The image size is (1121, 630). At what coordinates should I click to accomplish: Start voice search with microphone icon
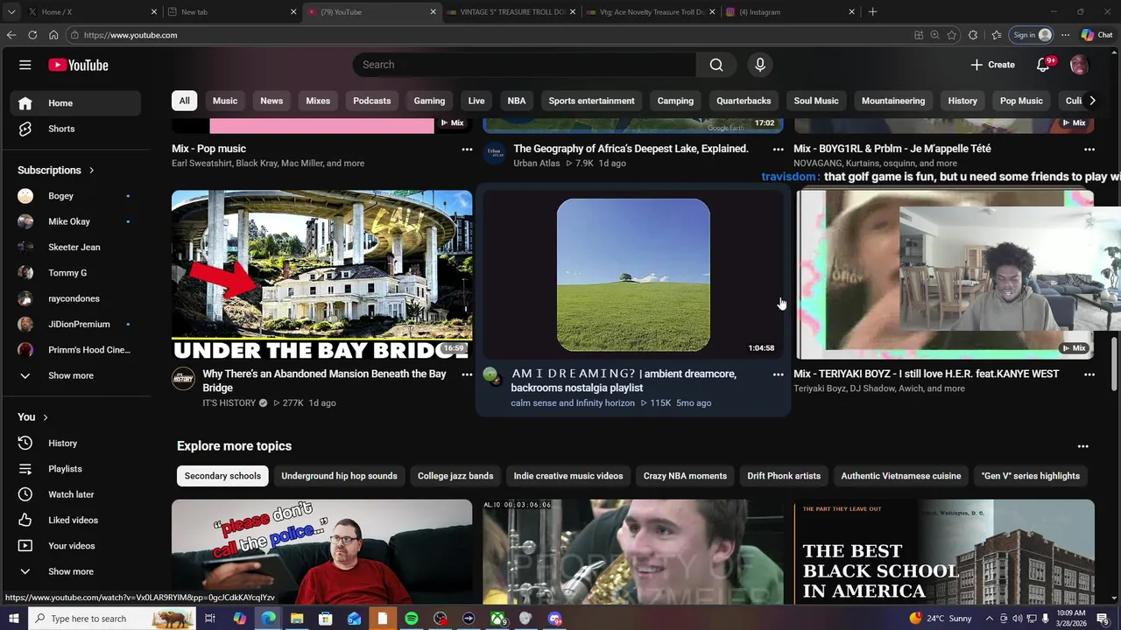pos(760,65)
